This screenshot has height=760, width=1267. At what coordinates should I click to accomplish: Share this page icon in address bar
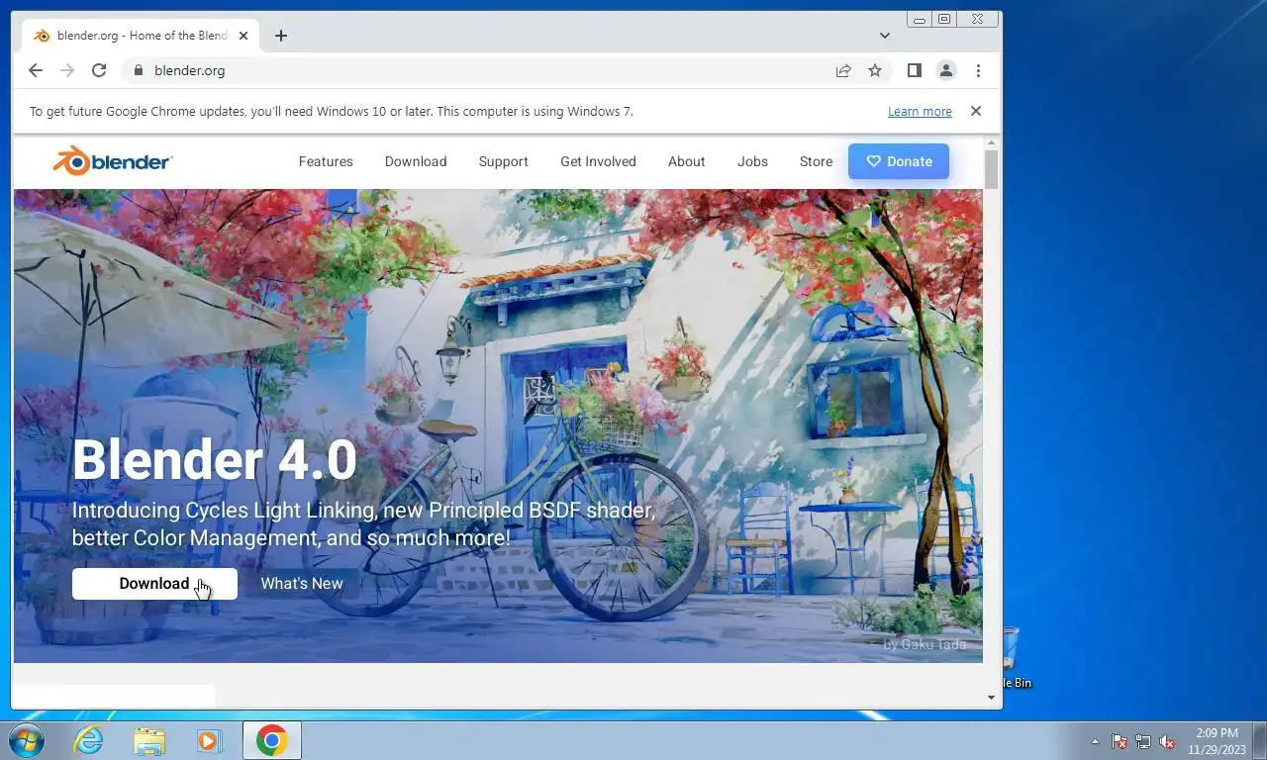coord(843,70)
